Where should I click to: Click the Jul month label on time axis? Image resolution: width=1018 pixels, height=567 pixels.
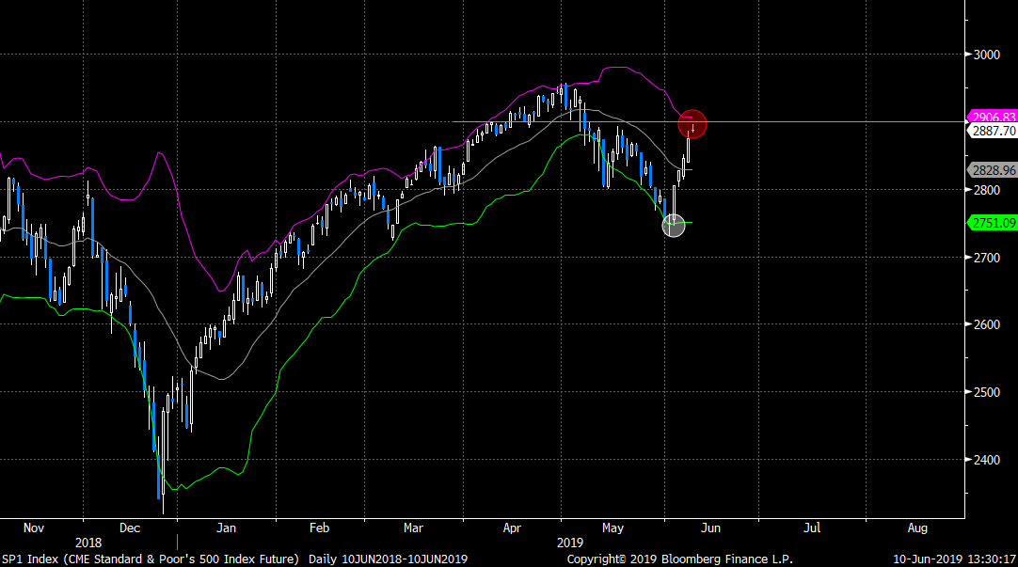(812, 528)
